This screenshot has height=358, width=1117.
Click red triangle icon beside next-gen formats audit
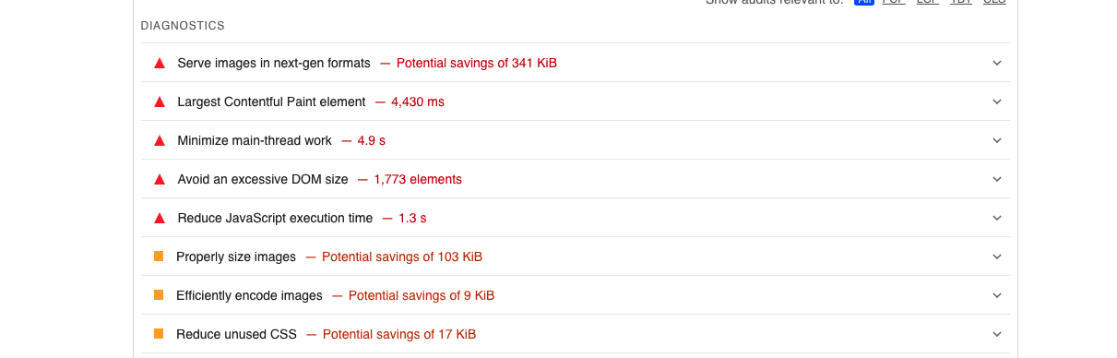click(x=159, y=63)
